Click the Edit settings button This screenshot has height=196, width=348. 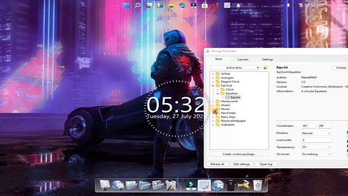point(241,164)
